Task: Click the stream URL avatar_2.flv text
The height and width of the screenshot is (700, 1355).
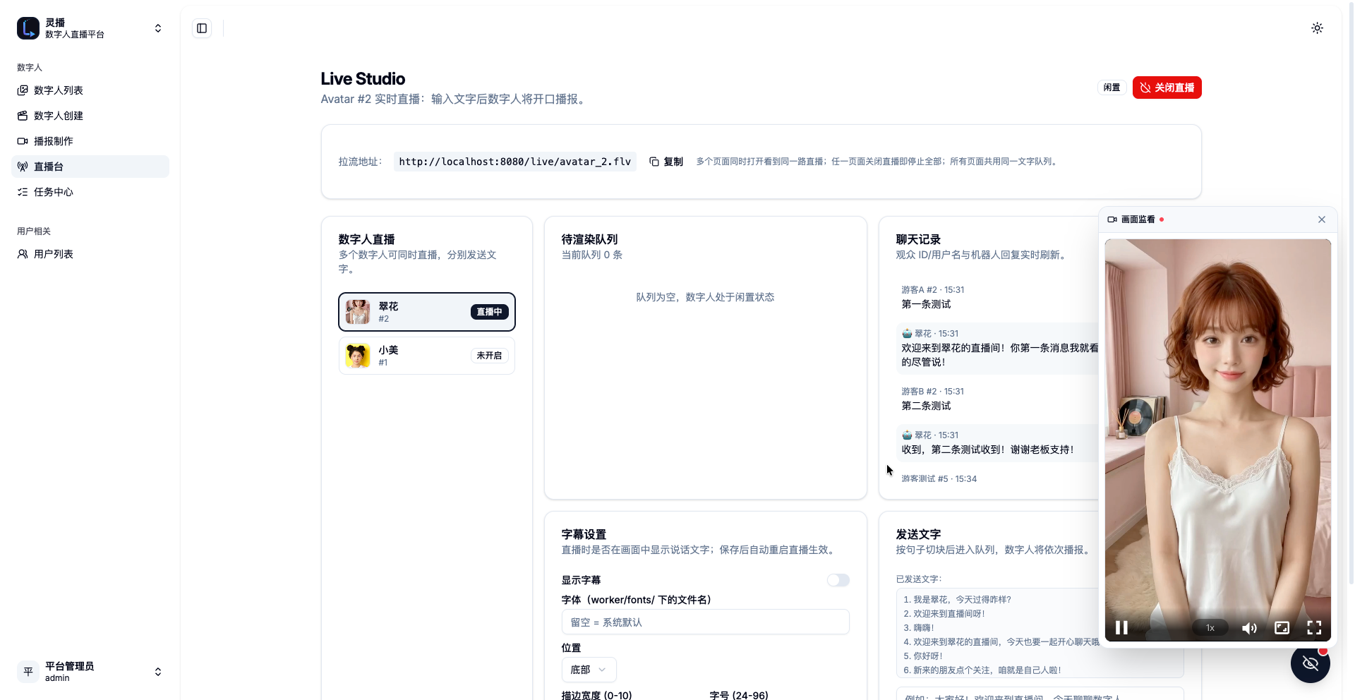Action: point(515,162)
